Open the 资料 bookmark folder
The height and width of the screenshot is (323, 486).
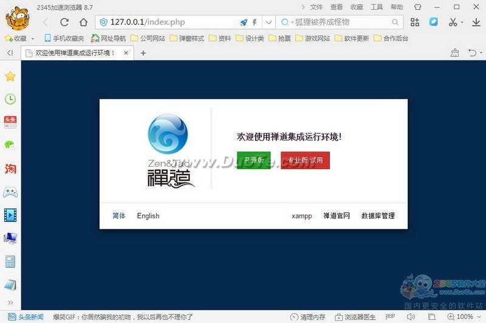click(x=220, y=38)
